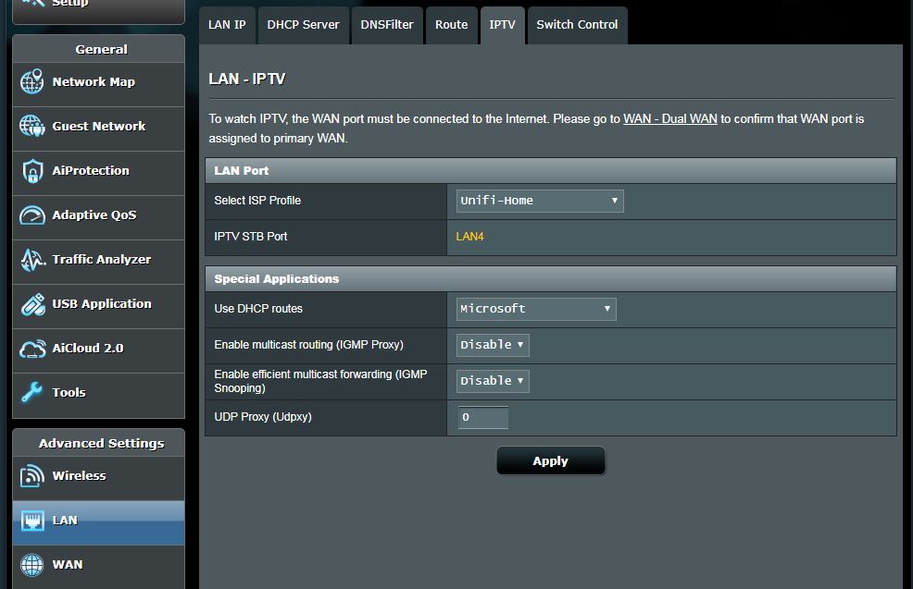Screen dimensions: 913x589
Task: Click the IPTV STB Port label
Action: tap(250, 237)
